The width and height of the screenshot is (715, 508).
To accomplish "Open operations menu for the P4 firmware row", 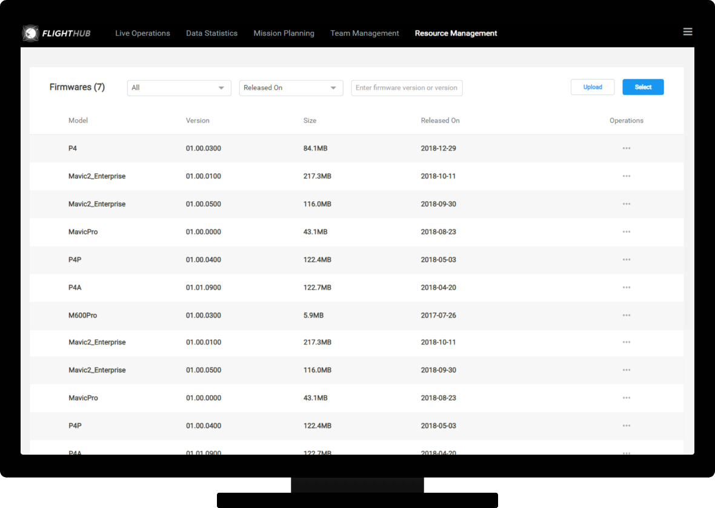I will pyautogui.click(x=626, y=149).
